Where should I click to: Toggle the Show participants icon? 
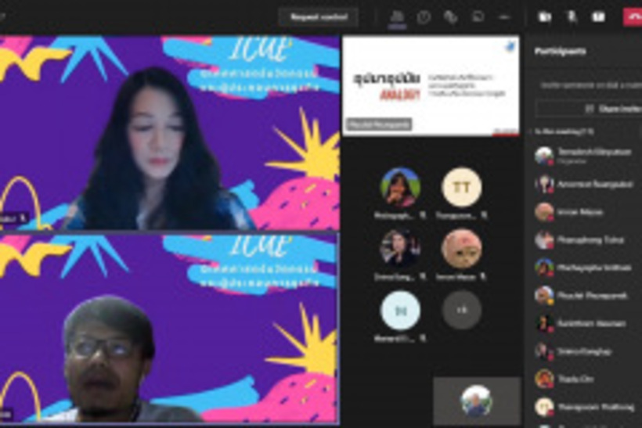[398, 16]
